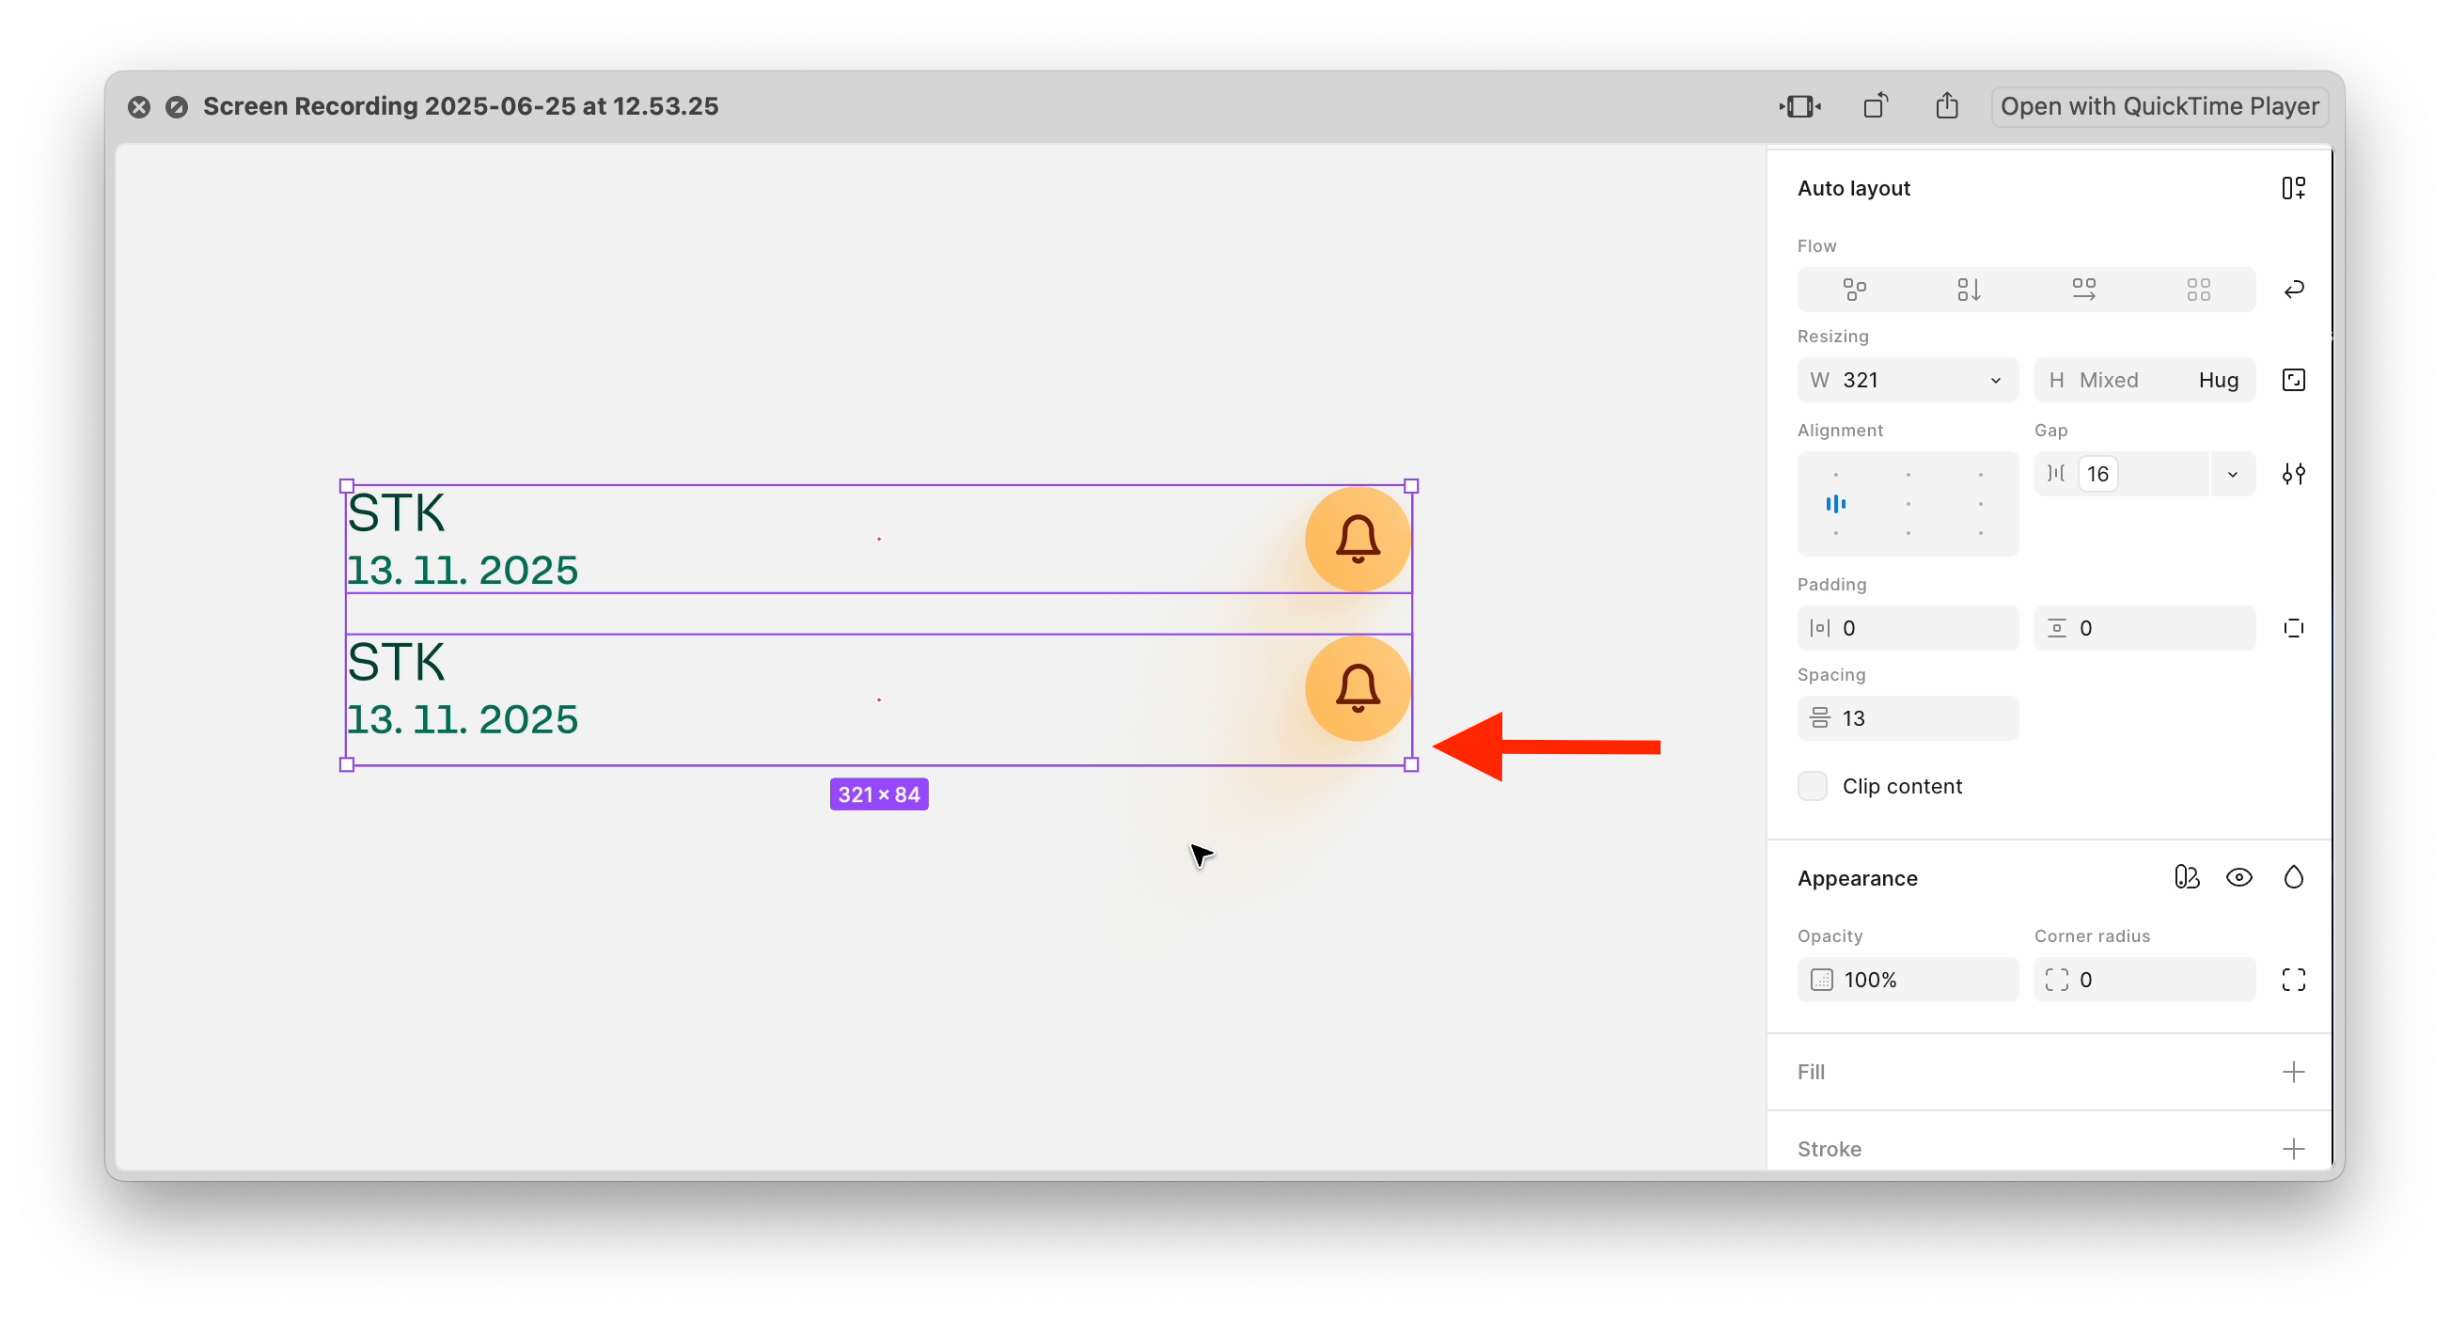Enable the Clip content checkbox
Screen dimensions: 2450x1320
(x=1812, y=786)
